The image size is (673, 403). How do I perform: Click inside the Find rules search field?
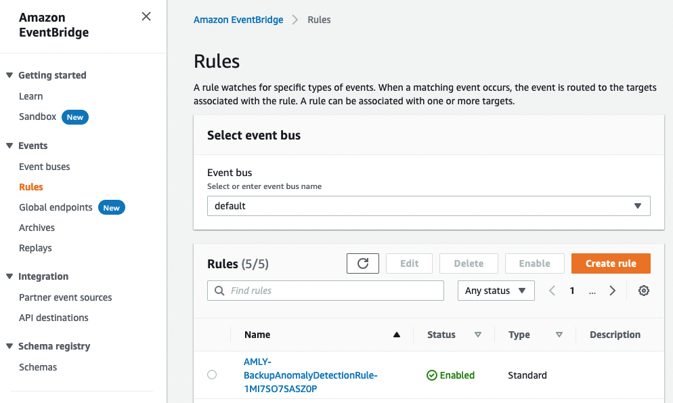coord(325,291)
